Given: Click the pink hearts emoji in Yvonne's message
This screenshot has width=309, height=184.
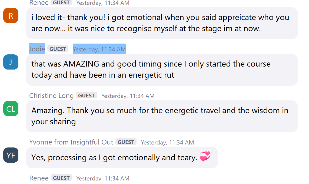Looking at the screenshot, I should pyautogui.click(x=205, y=157).
